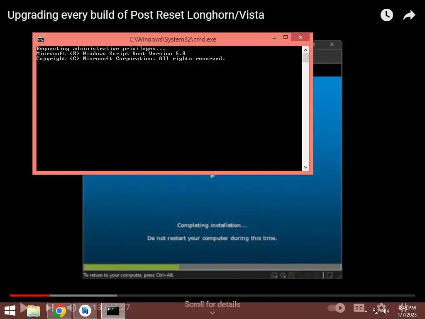Click the Watch later clock icon
This screenshot has width=425, height=319.
pos(386,15)
